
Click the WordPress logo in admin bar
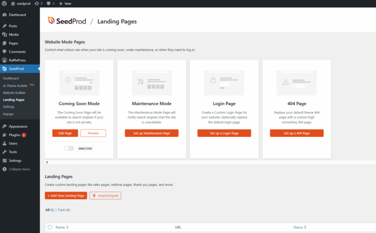pyautogui.click(x=4, y=3)
